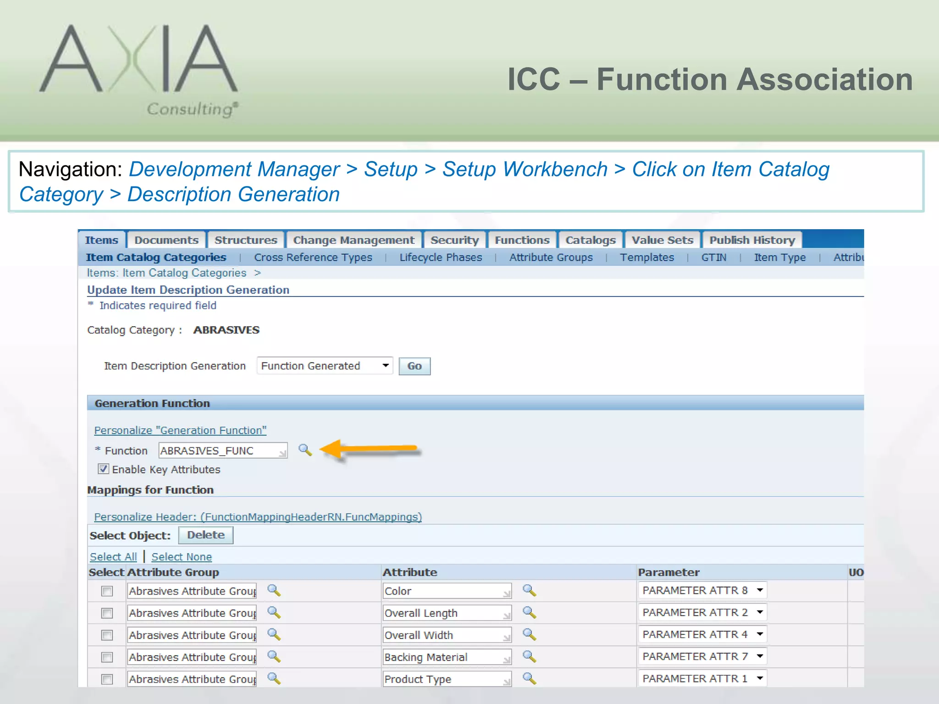
Task: Click the Color attribute input field
Action: (447, 591)
